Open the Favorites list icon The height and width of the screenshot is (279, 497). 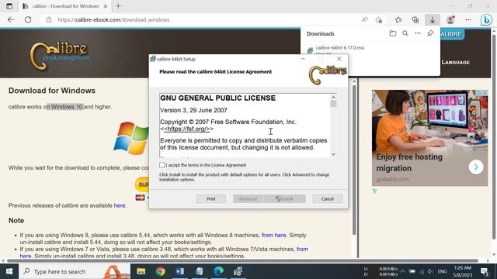(x=398, y=20)
